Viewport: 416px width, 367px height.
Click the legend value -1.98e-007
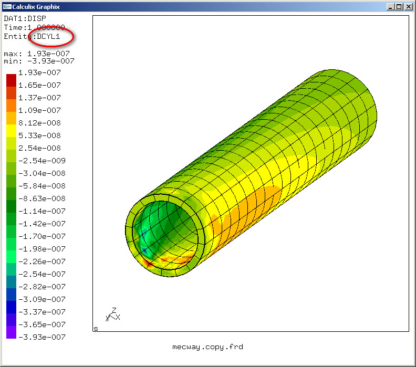(x=42, y=249)
